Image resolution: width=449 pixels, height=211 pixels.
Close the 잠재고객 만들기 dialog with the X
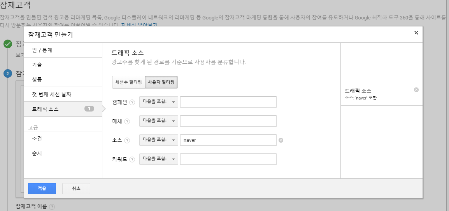(x=416, y=33)
